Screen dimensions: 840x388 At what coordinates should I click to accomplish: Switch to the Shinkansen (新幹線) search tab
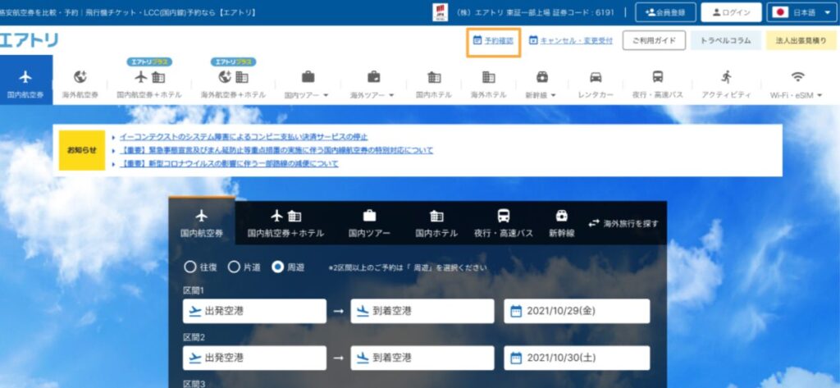(x=561, y=222)
